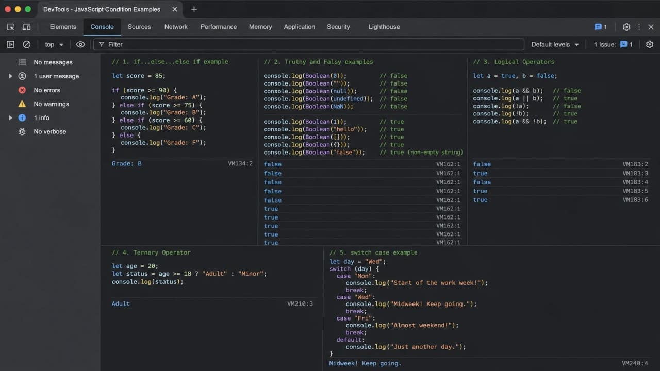Click '// 2. Truthy and Falsy examples' comment

click(318, 62)
